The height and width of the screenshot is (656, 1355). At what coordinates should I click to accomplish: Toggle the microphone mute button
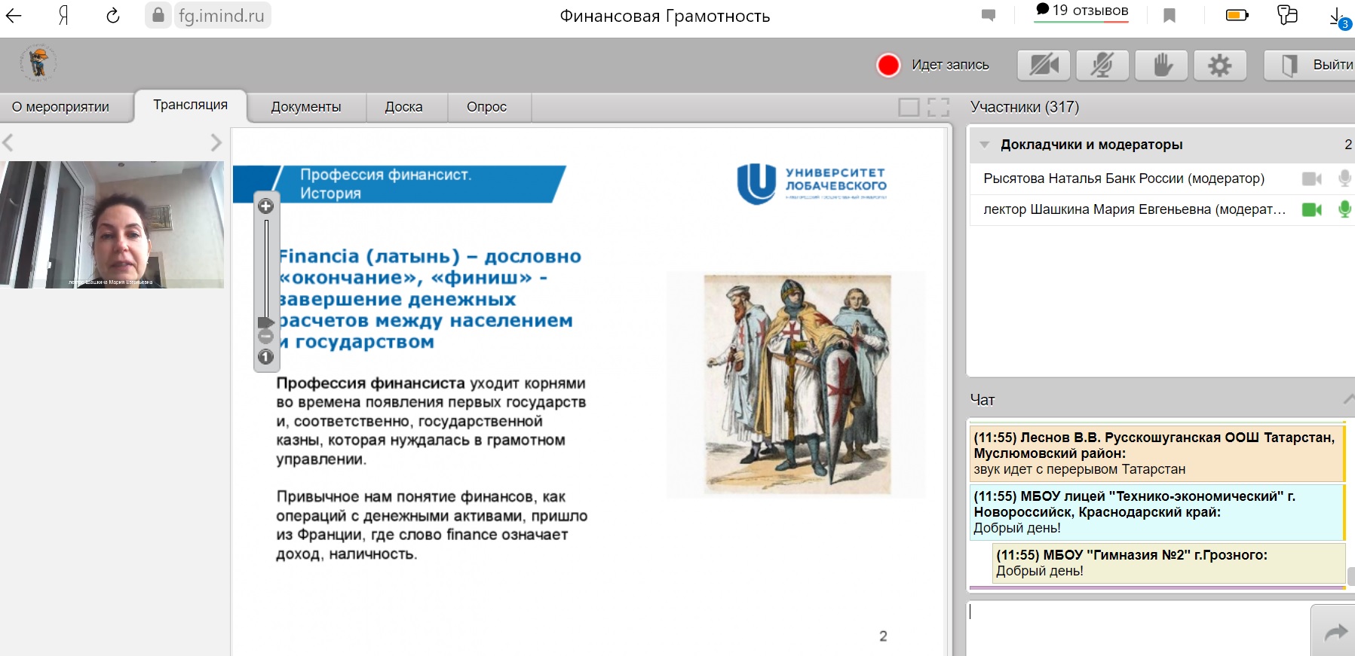coord(1102,66)
